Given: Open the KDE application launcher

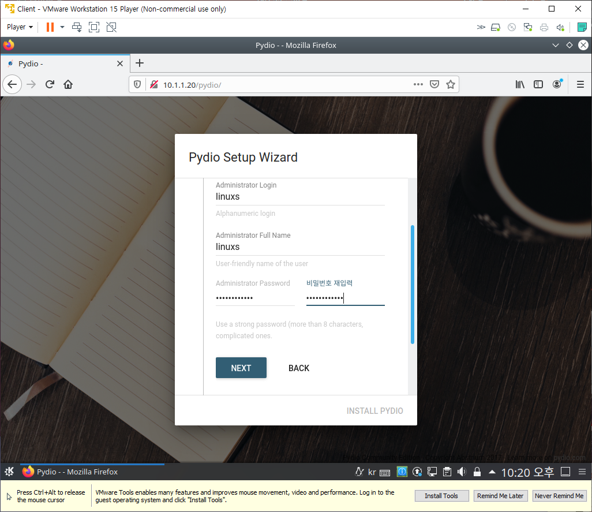Looking at the screenshot, I should 9,472.
